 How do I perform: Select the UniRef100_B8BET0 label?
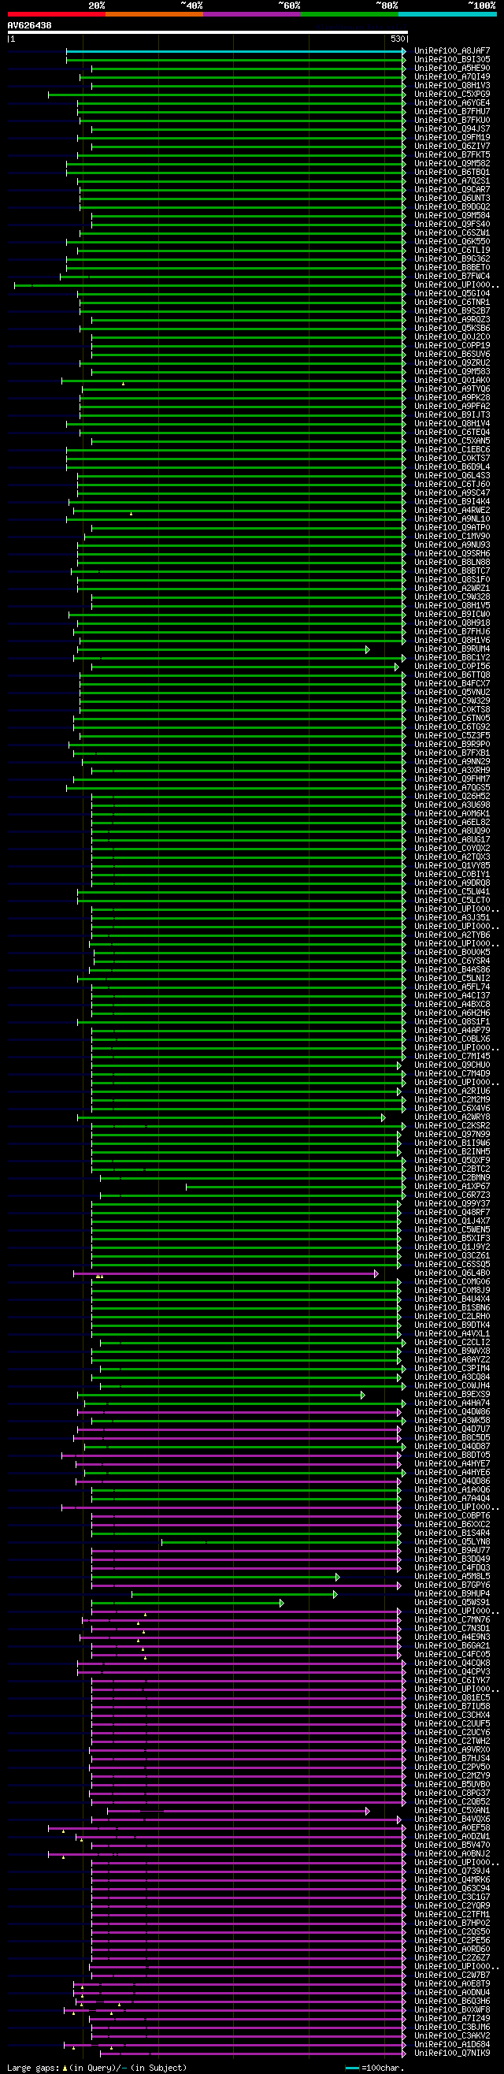click(x=453, y=267)
